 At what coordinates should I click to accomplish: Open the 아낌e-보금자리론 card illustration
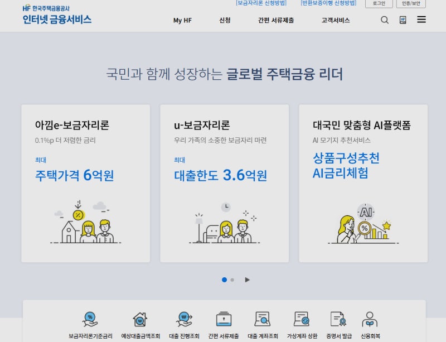[x=86, y=222]
